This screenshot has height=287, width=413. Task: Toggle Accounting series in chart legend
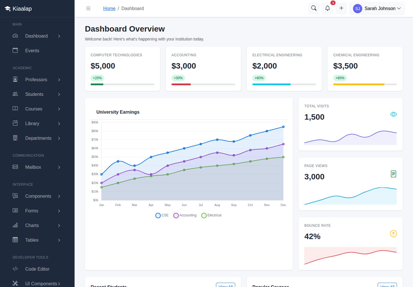[x=185, y=215]
